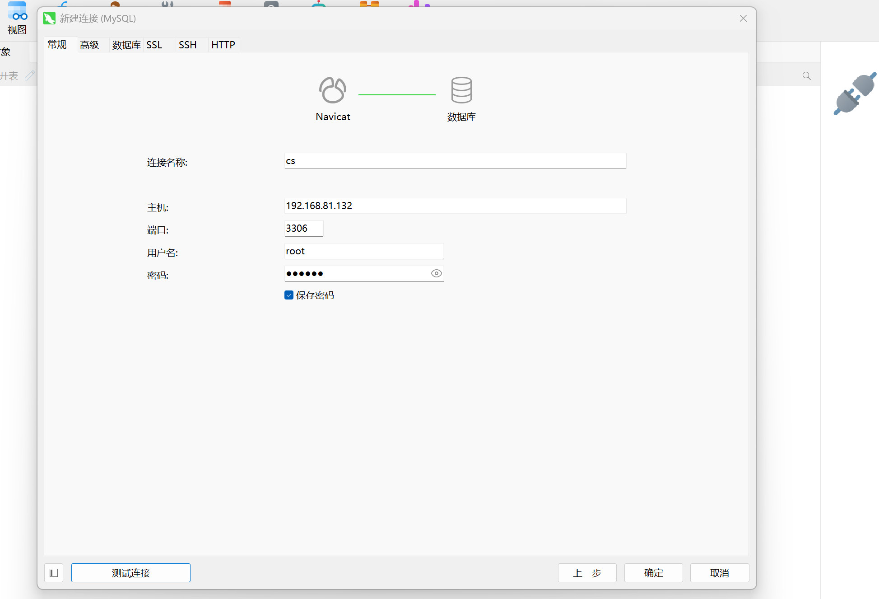The width and height of the screenshot is (879, 599).
Task: Confirm with the 确定 button
Action: (653, 573)
